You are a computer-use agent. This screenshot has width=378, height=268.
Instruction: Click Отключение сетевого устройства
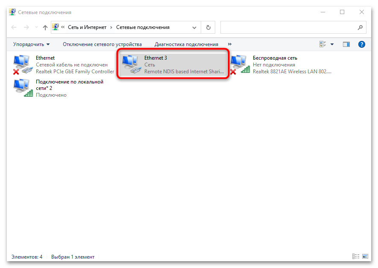102,44
